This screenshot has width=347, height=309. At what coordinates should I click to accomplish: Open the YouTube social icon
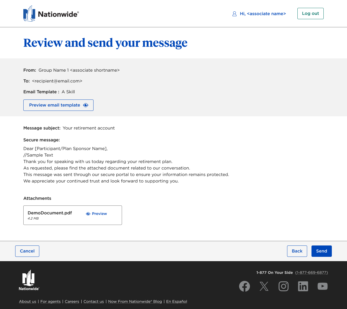pyautogui.click(x=323, y=286)
